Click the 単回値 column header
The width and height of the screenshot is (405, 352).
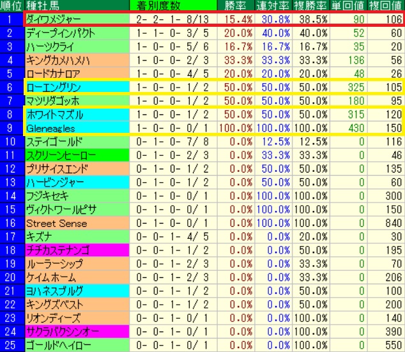(x=348, y=6)
